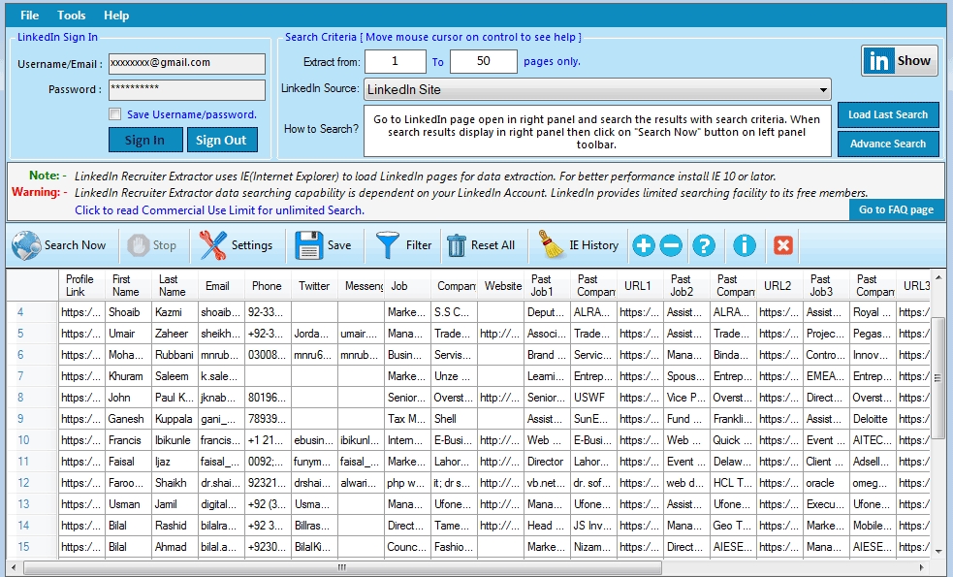Click the Reset All trash icon

[456, 245]
